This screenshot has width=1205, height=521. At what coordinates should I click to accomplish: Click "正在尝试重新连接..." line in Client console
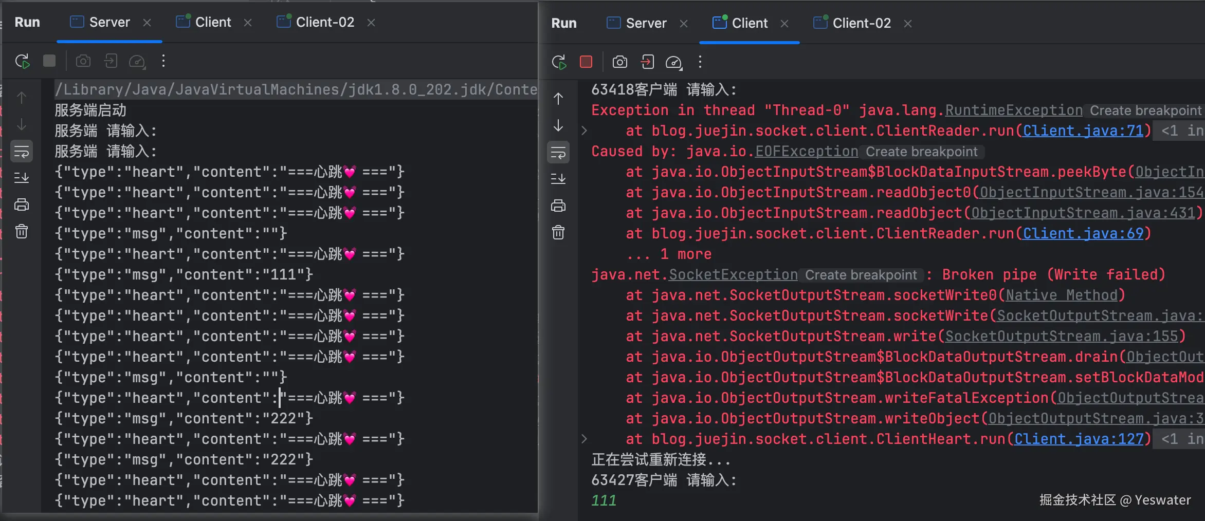[x=661, y=459]
